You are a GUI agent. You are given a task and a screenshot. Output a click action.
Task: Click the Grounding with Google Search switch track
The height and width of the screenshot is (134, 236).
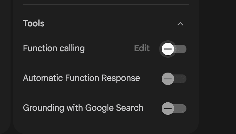pos(181,109)
